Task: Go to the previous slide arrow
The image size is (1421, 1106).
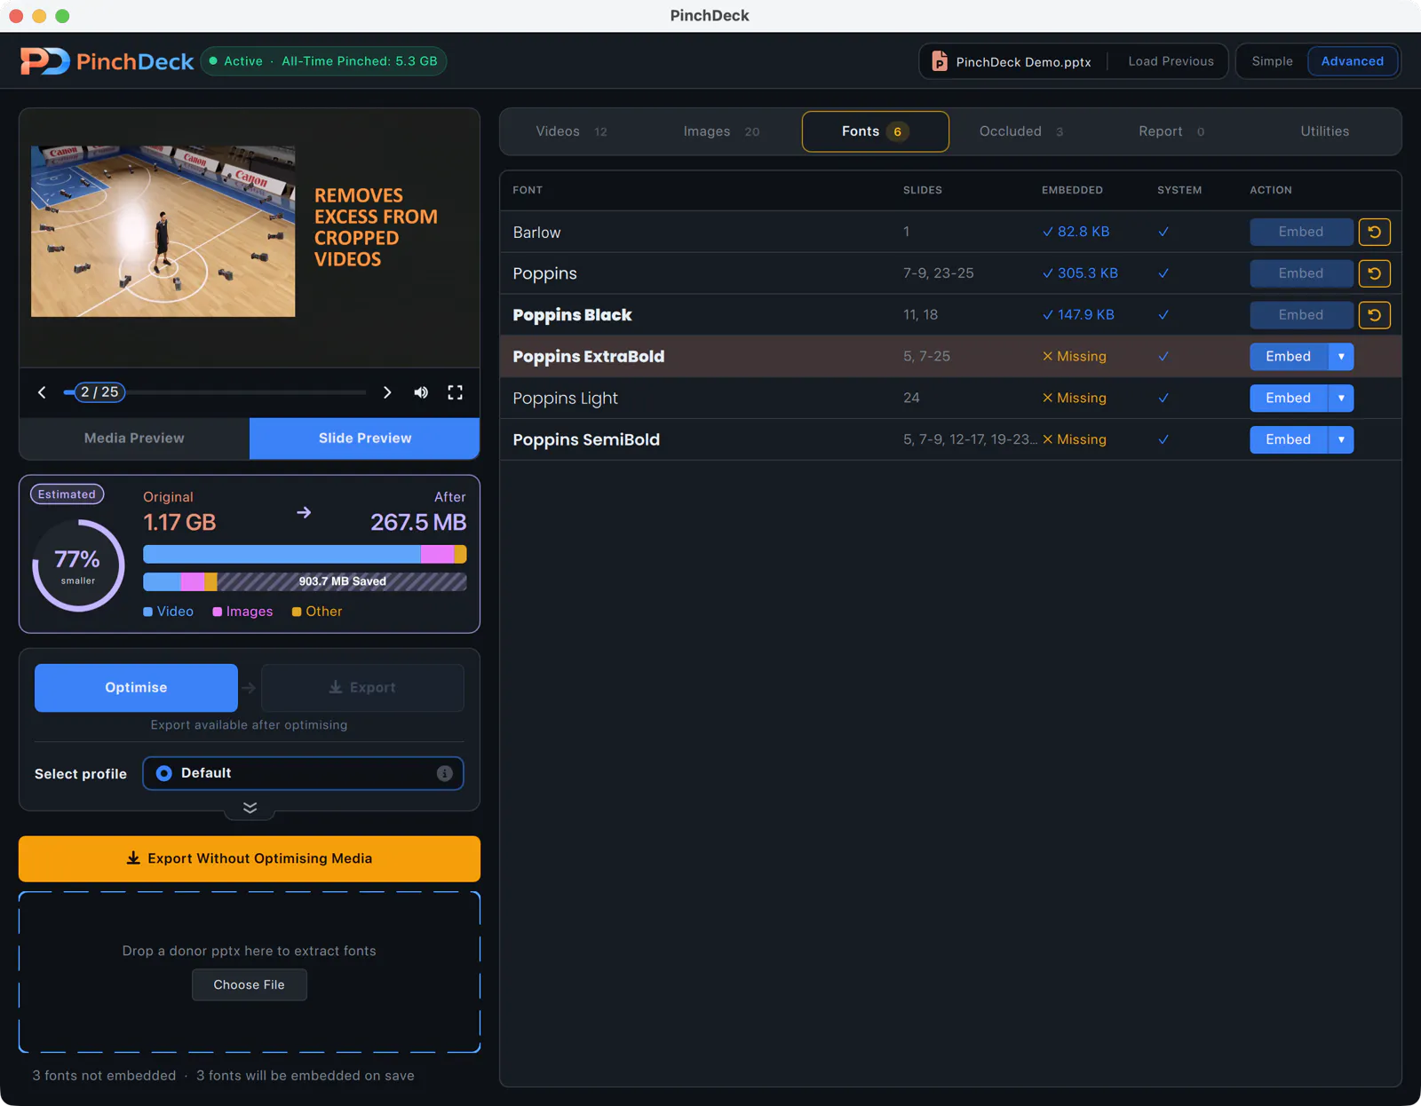Action: (x=42, y=392)
